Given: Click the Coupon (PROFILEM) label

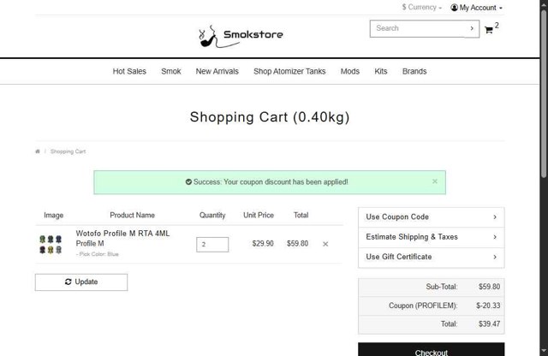Looking at the screenshot, I should pos(423,306).
